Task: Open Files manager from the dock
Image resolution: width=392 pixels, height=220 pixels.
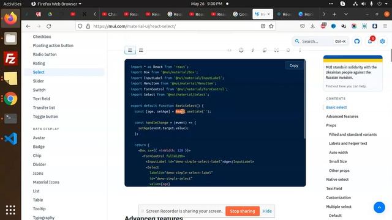Action: click(10, 38)
